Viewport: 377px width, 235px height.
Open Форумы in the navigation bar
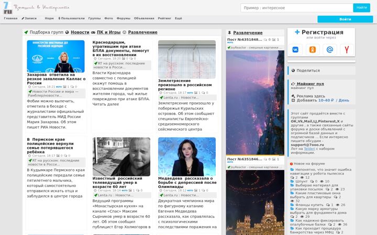124,18
